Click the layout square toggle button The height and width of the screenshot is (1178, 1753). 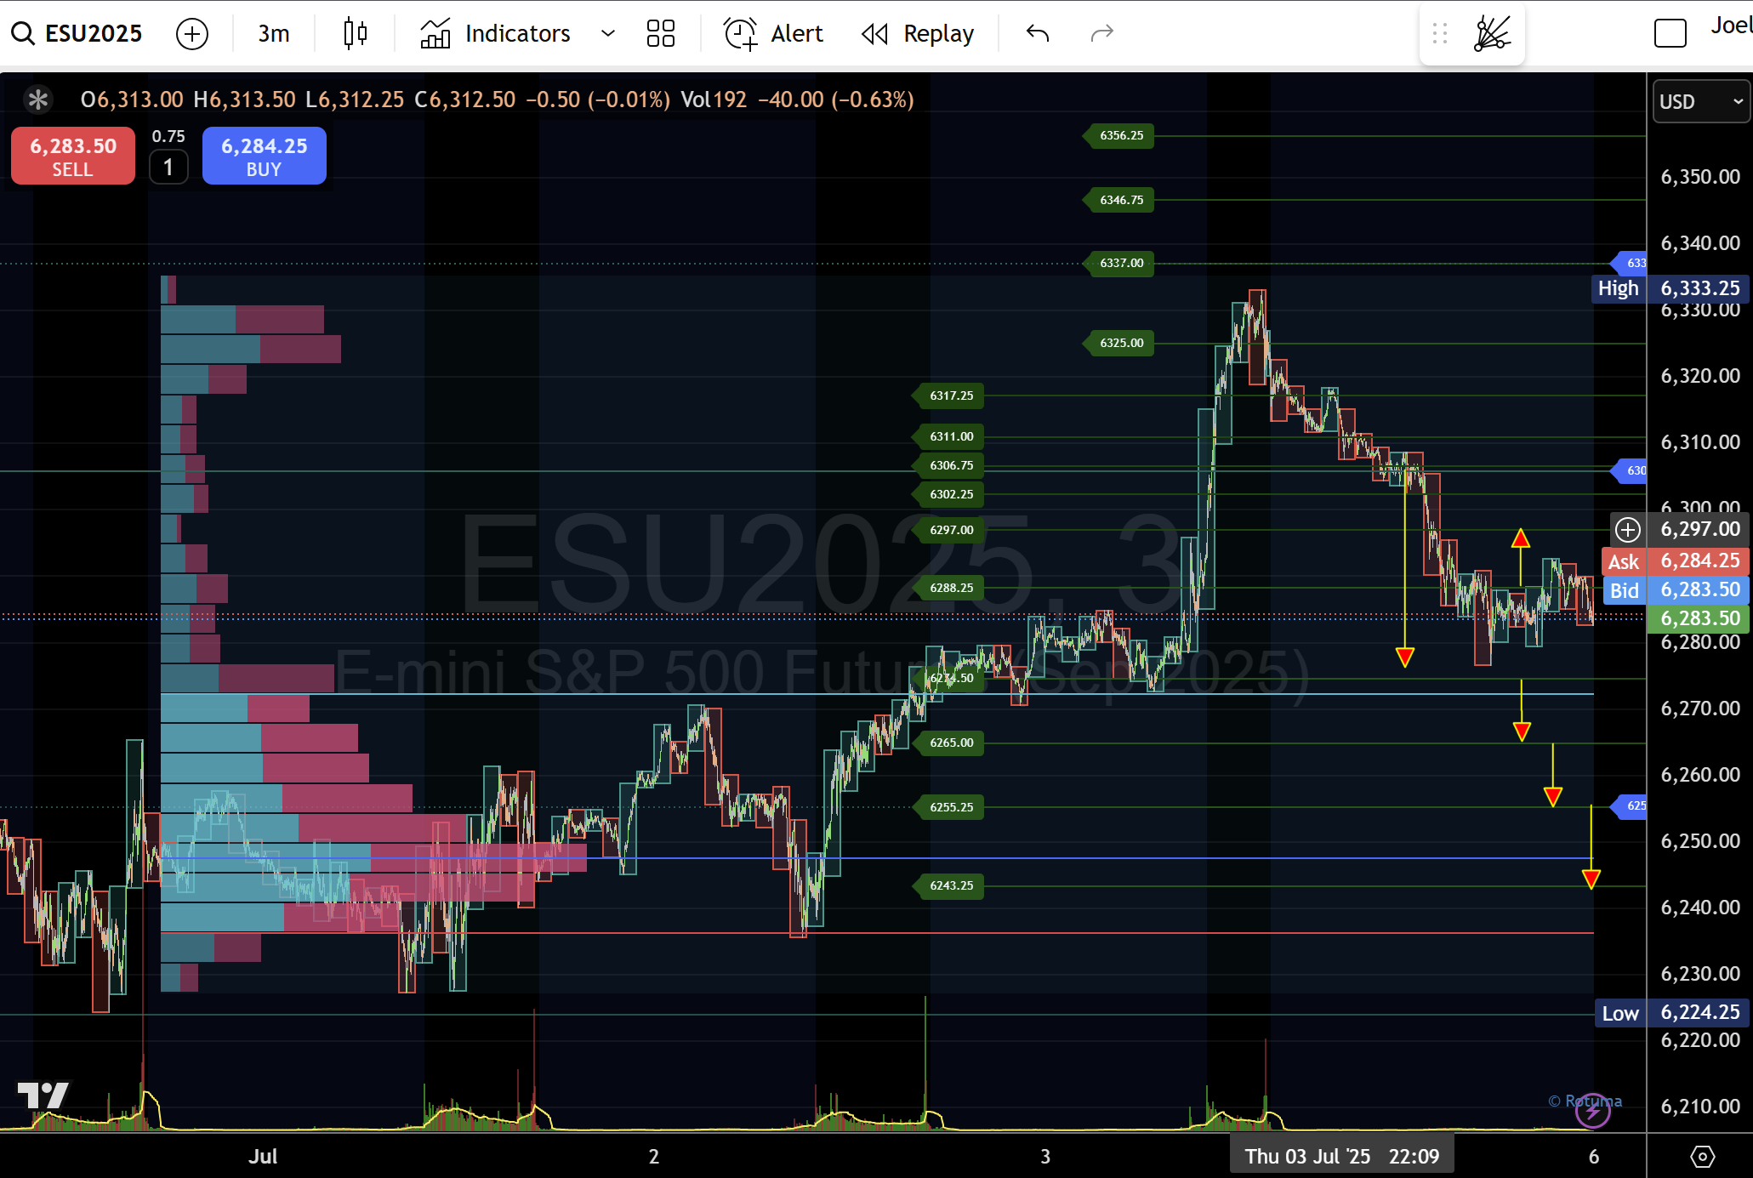pos(1670,33)
